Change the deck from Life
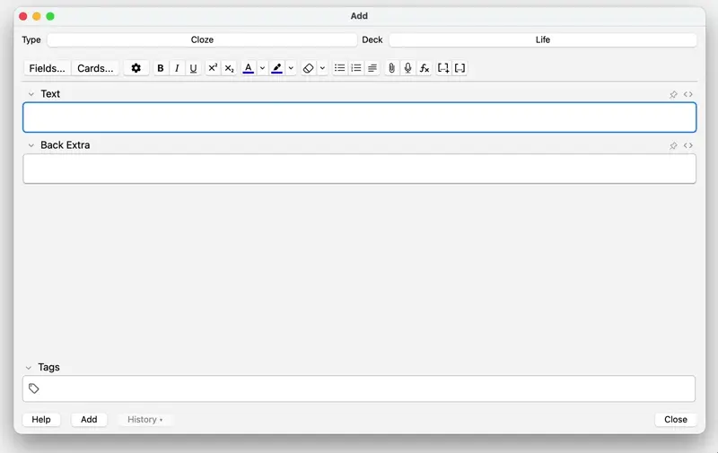 coord(543,39)
